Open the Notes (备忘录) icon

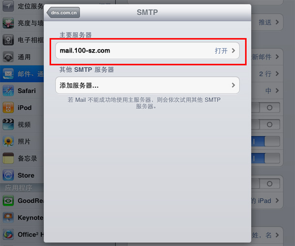click(x=8, y=158)
